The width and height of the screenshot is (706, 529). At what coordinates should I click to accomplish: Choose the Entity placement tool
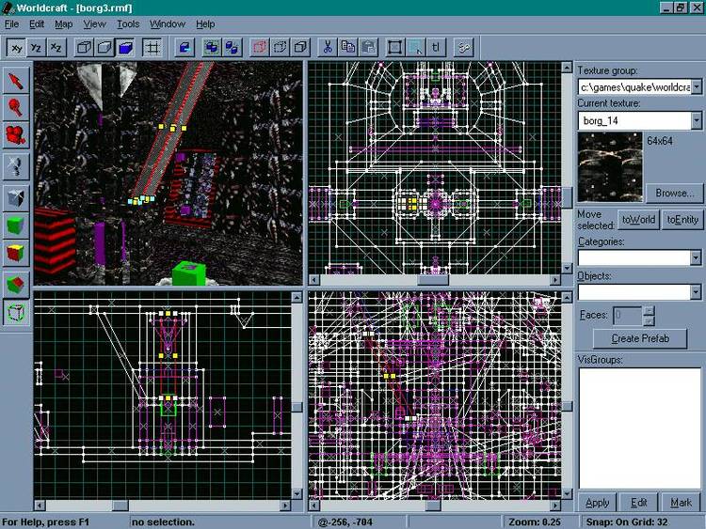coord(17,167)
